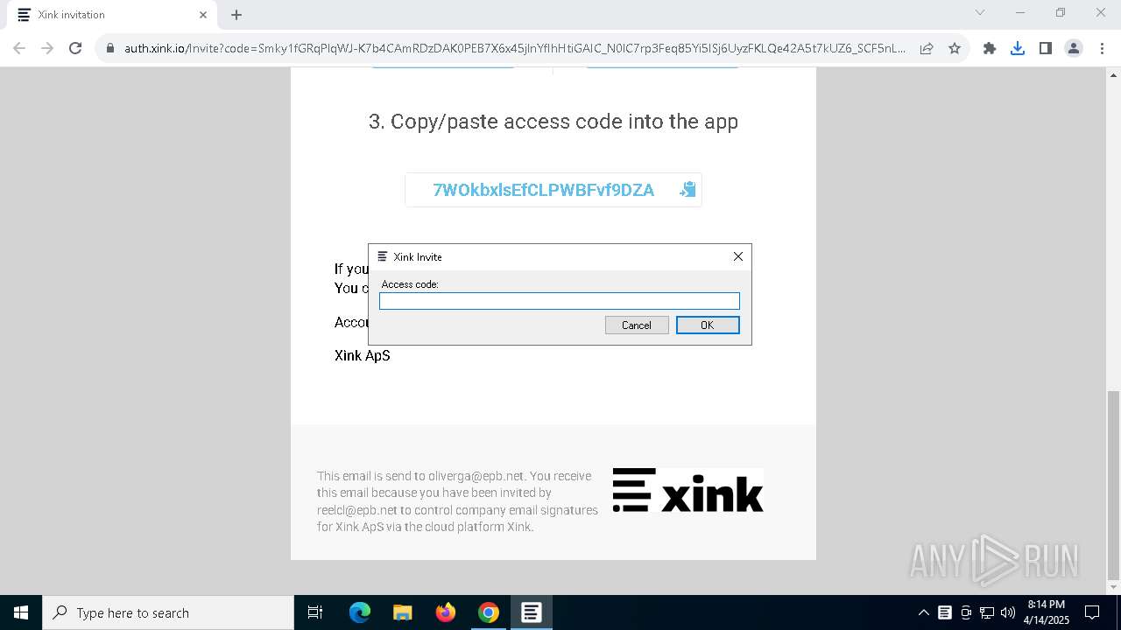This screenshot has height=630, width=1121.
Task: Click the scrollbar down arrow
Action: [x=1113, y=587]
